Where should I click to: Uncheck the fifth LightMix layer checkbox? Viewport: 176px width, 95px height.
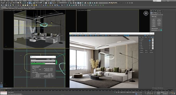point(140,46)
